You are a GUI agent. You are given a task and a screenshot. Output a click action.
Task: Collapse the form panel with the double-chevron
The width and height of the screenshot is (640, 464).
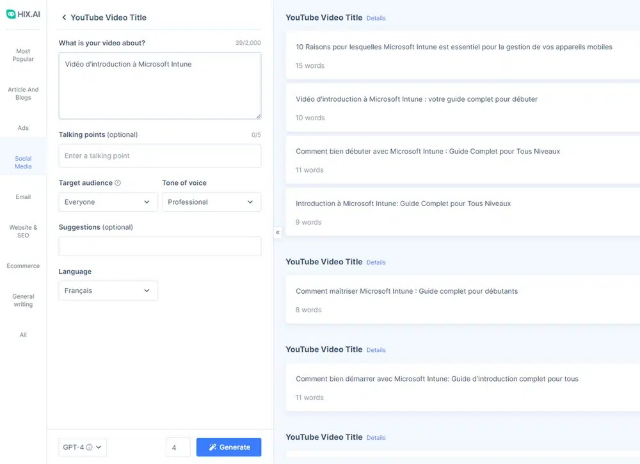tap(278, 232)
